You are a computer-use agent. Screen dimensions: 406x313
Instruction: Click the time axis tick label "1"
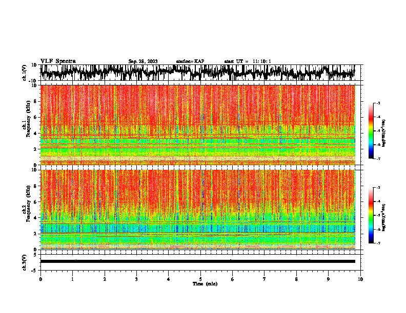[72, 279]
